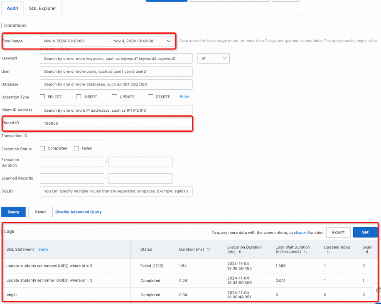Click the SQLID input field
Image resolution: width=381 pixels, height=304 pixels.
tap(116, 191)
